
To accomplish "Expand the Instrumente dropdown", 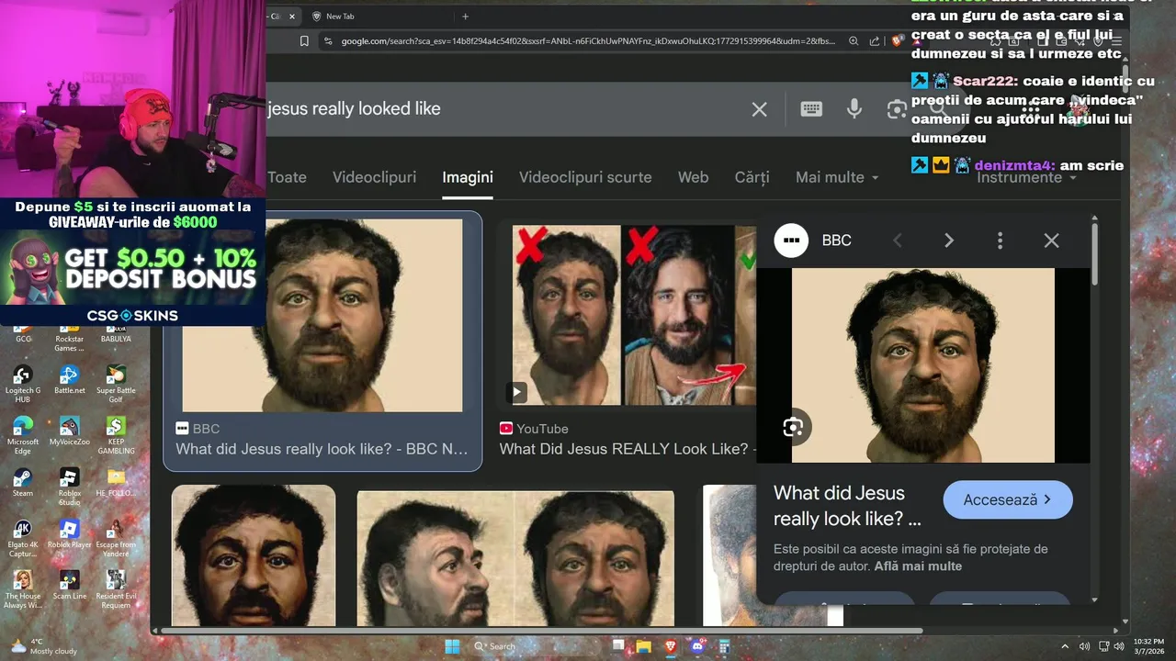I will [1026, 177].
